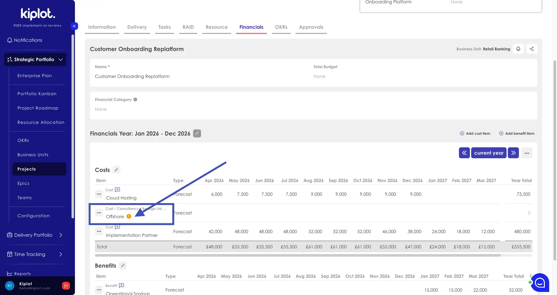Open the Operational Savings row options menu
Viewport: 557px width, 295px height.
99,290
